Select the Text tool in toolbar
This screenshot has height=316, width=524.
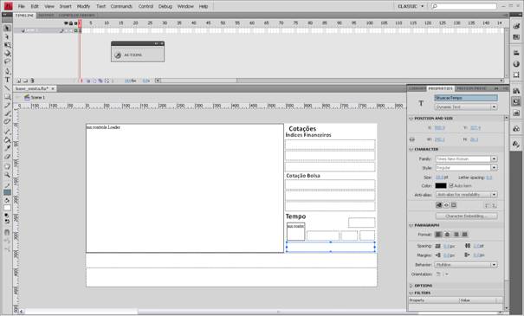coord(7,80)
